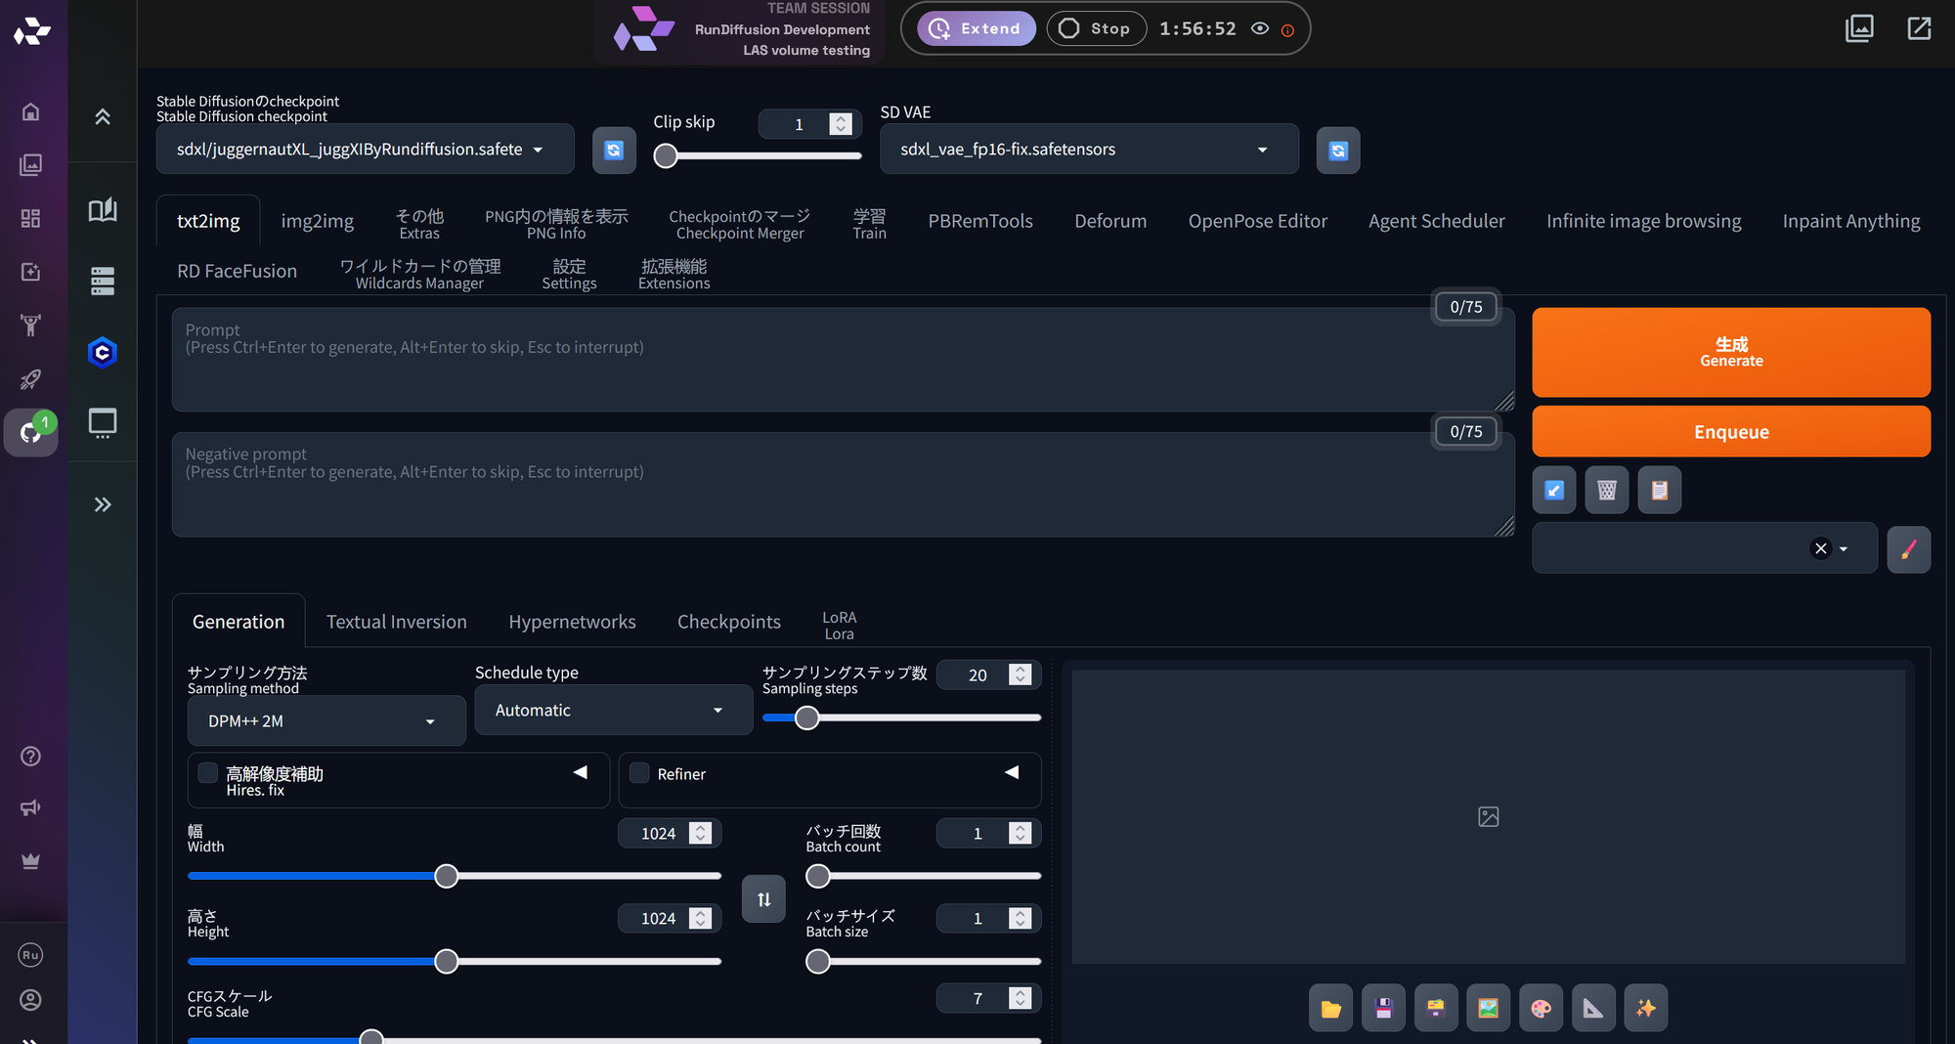This screenshot has height=1044, width=1955.
Task: Open the Extensions tab
Action: [x=674, y=274]
